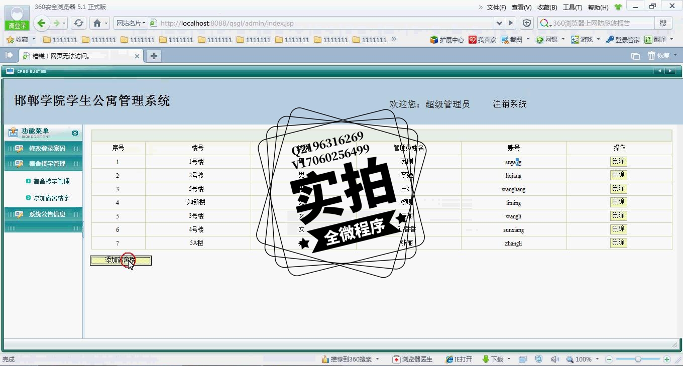Open the 网站名片 dropdown
This screenshot has width=683, height=366.
pyautogui.click(x=131, y=23)
